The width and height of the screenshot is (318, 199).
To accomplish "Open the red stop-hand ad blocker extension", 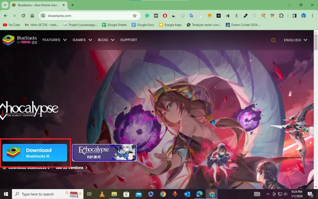I will 165,16.
